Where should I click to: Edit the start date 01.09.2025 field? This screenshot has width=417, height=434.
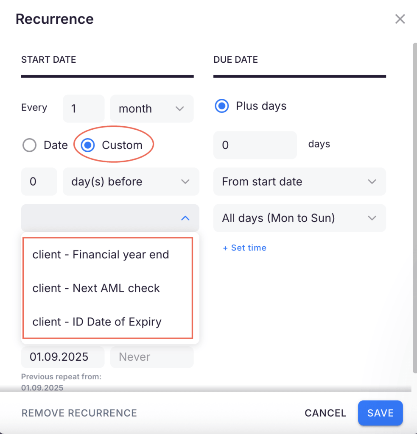(x=62, y=357)
